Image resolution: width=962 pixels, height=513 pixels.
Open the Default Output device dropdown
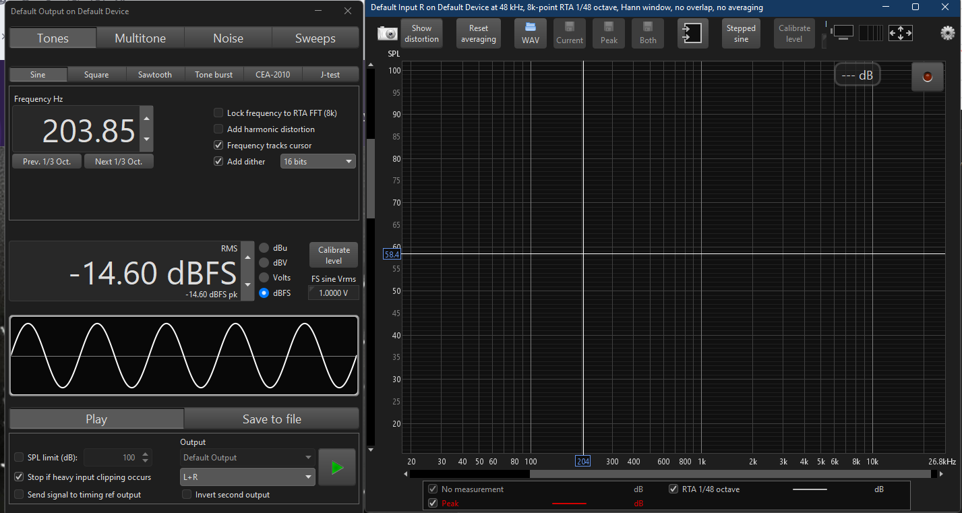click(247, 458)
